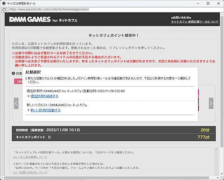
Task: Click the left carousel arrow
Action: pos(16,103)
